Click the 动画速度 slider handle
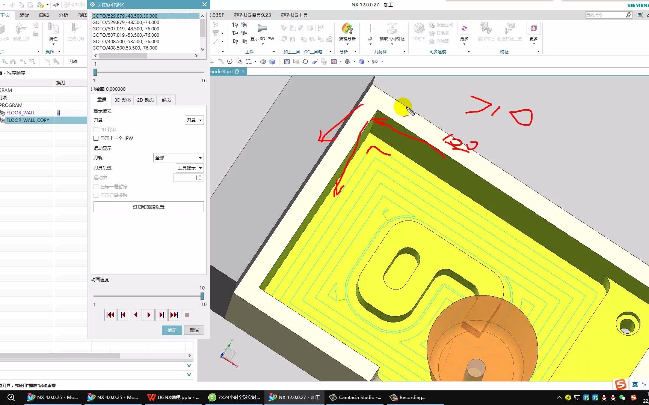 202,296
